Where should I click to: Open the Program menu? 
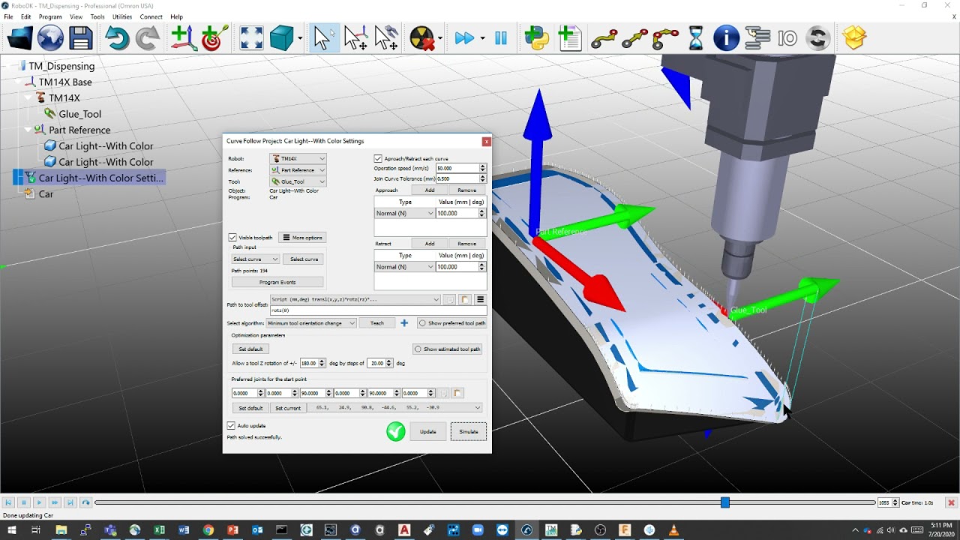50,16
